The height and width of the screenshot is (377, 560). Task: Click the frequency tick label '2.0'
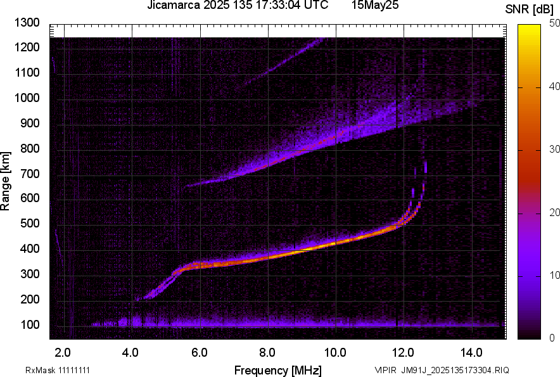[63, 353]
